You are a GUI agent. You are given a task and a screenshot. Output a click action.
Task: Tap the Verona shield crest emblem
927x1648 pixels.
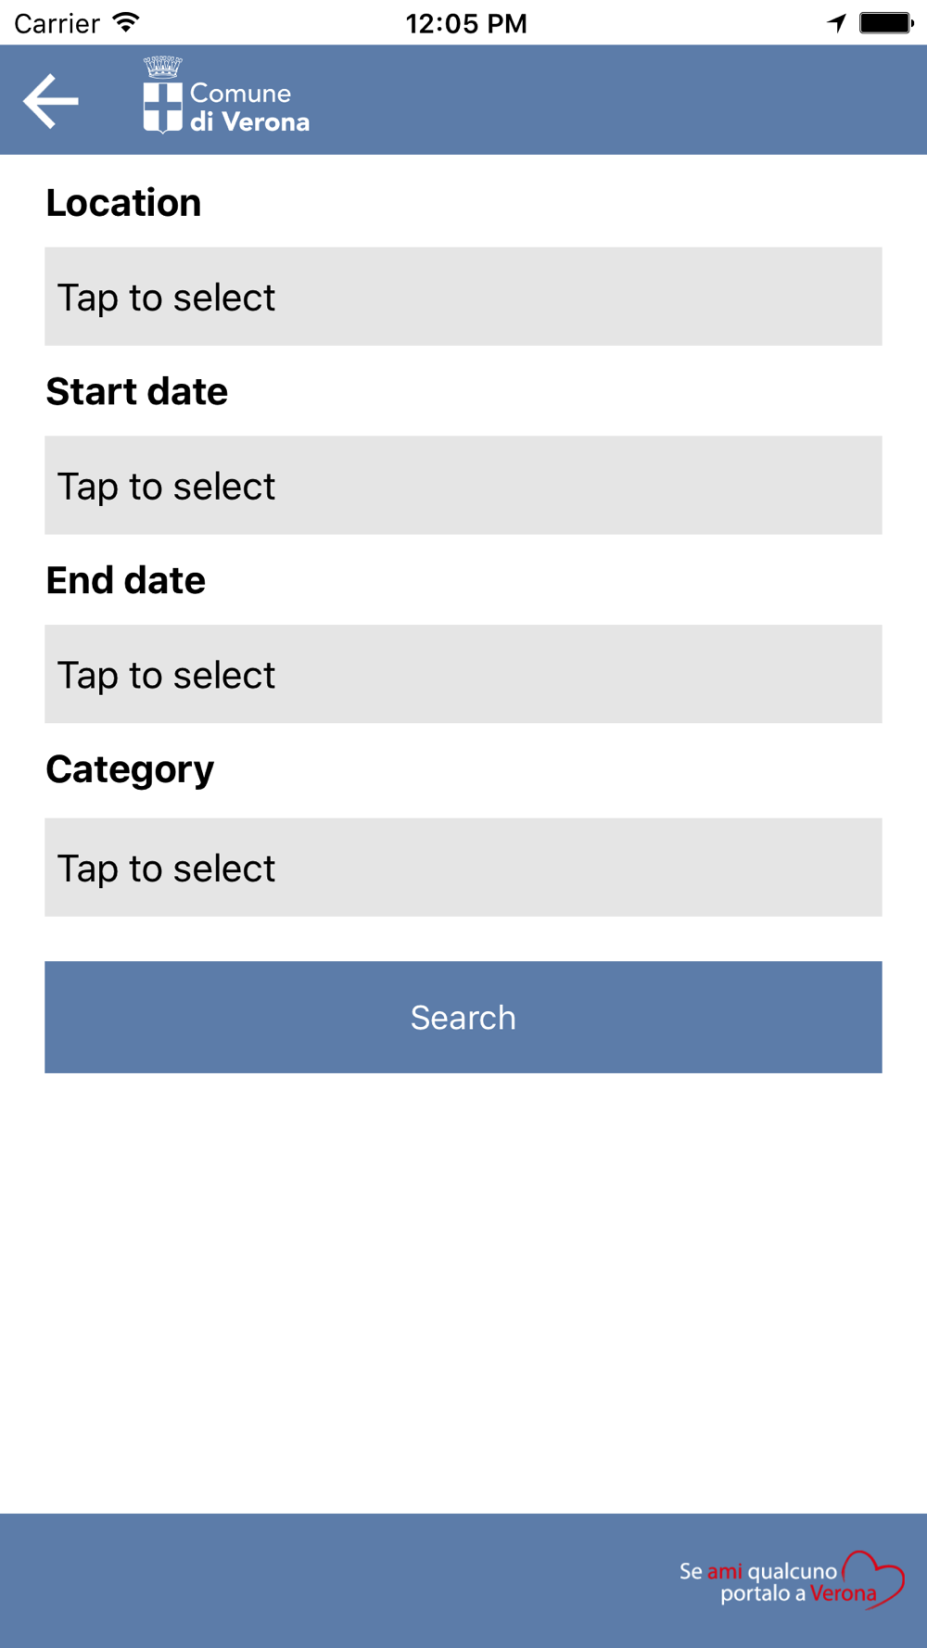click(162, 108)
